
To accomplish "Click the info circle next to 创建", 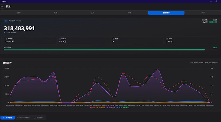I will tap(119, 39).
